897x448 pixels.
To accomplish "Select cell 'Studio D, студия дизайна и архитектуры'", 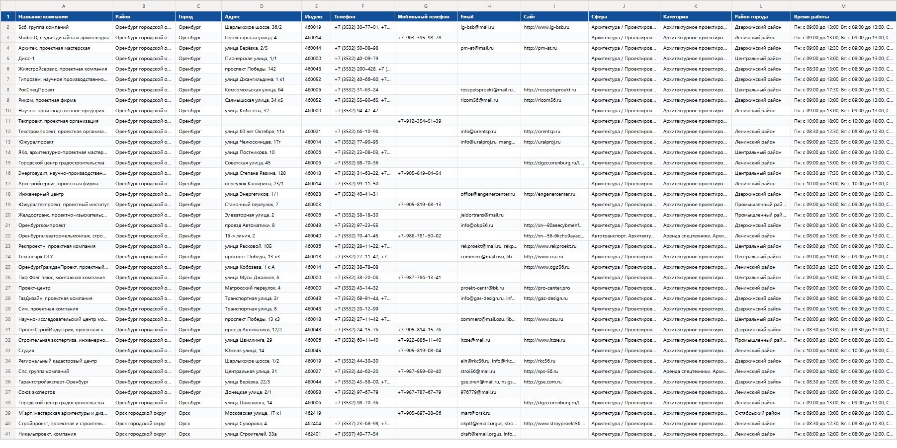I will coord(64,38).
